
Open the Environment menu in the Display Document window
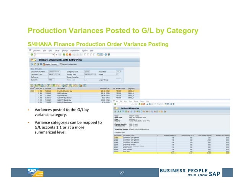tap(75, 51)
